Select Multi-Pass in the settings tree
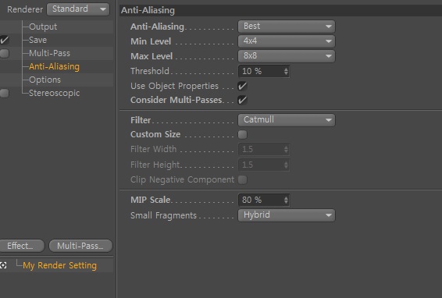442x298 pixels. [49, 53]
